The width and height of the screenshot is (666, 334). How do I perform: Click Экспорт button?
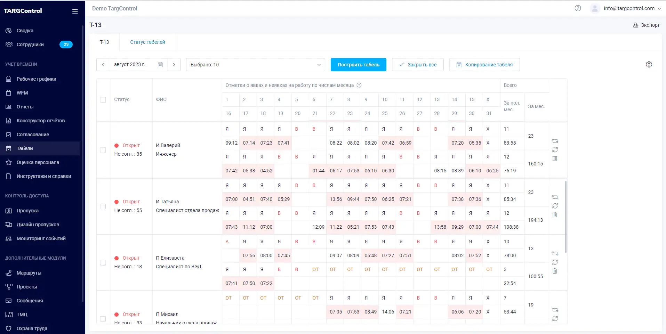click(x=646, y=25)
